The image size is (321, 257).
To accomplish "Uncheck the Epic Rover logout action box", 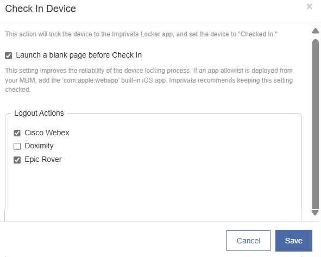I will [x=17, y=160].
